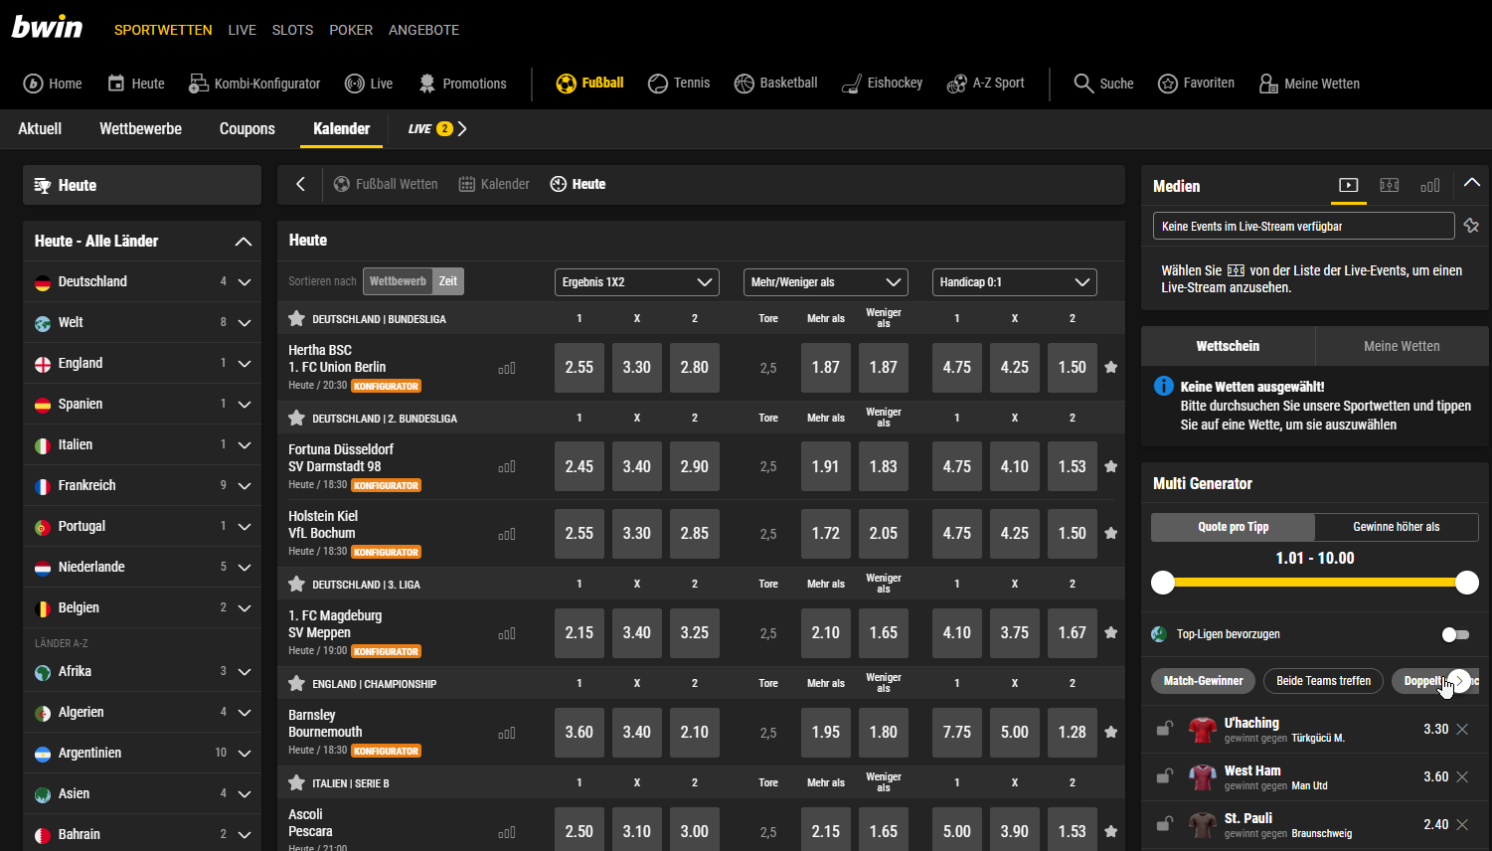Select Match-Gewinner filter chip
Image resolution: width=1492 pixels, height=851 pixels.
point(1203,681)
